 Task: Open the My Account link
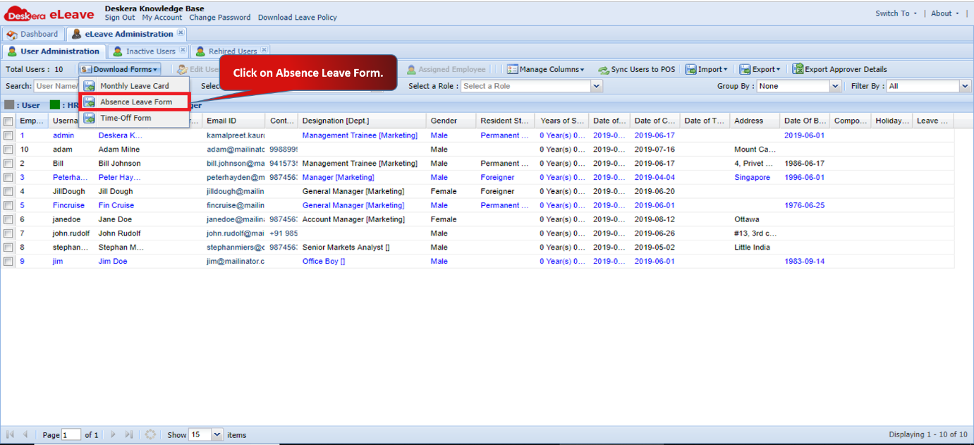(x=162, y=18)
